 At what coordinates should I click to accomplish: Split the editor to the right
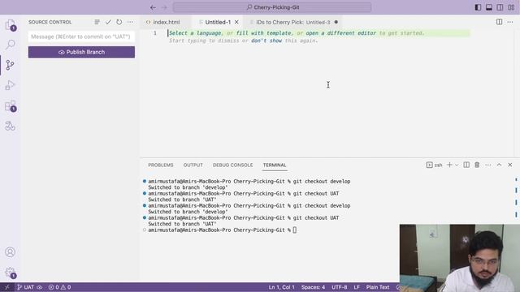499,22
